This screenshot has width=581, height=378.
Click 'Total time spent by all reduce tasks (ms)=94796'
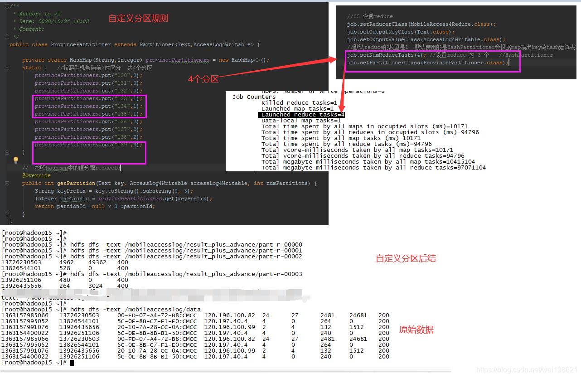click(346, 144)
